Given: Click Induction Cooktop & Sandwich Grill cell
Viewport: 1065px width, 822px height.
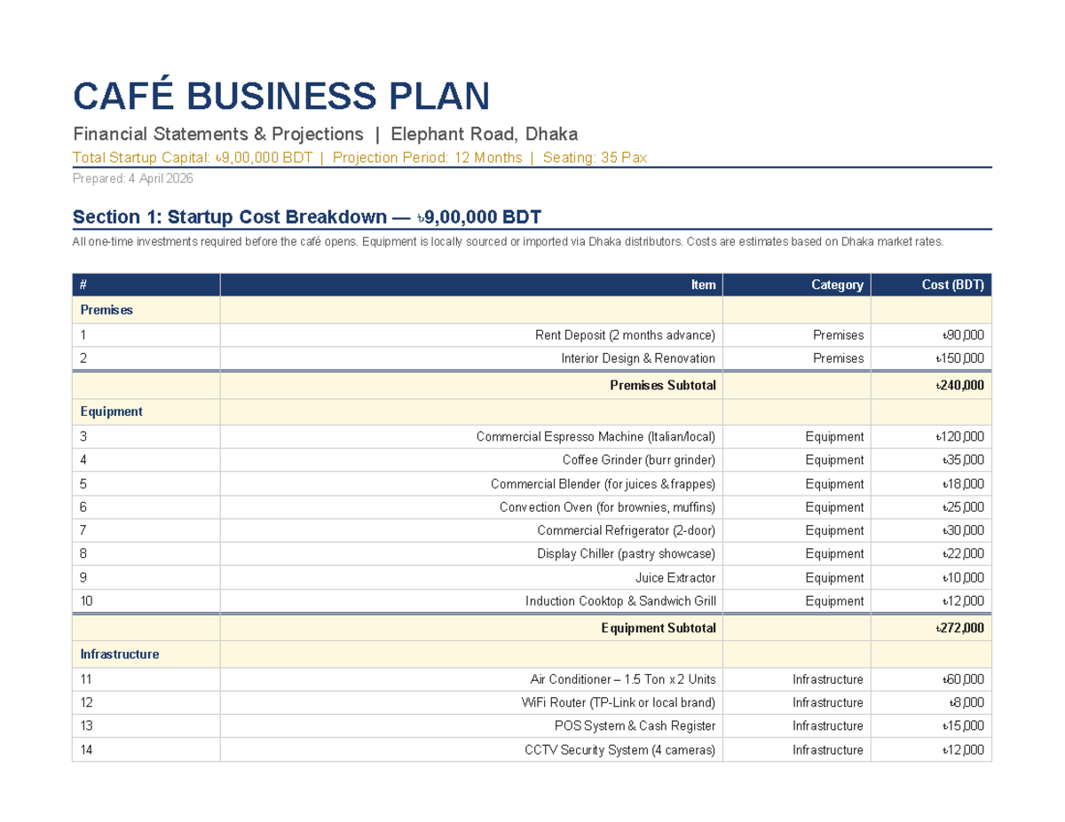Looking at the screenshot, I should click(471, 600).
